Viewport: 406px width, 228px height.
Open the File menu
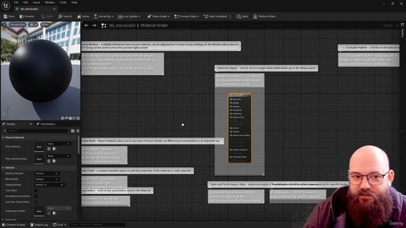pyautogui.click(x=16, y=3)
